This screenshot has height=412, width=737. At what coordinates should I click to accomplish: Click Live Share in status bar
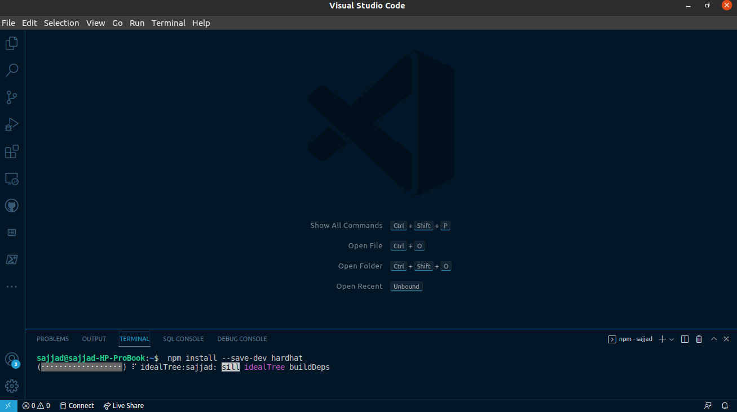(x=123, y=406)
